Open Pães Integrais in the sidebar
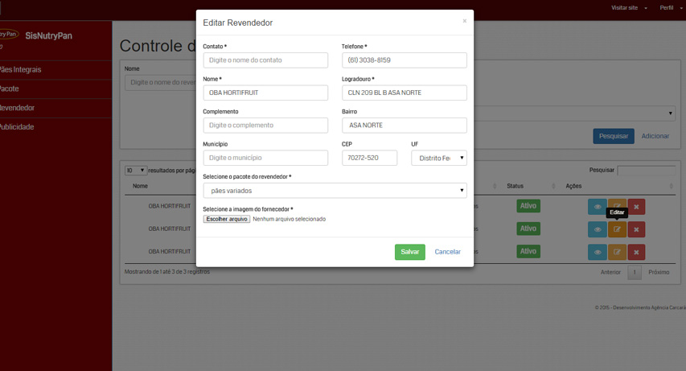The width and height of the screenshot is (686, 371). [x=56, y=70]
